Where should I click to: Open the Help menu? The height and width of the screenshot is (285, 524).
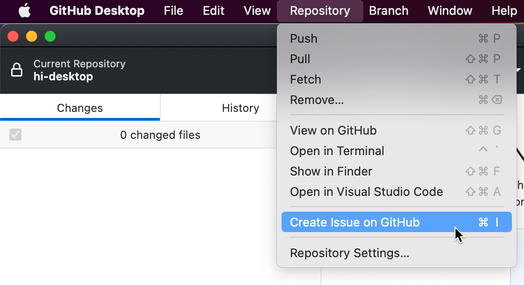(504, 10)
